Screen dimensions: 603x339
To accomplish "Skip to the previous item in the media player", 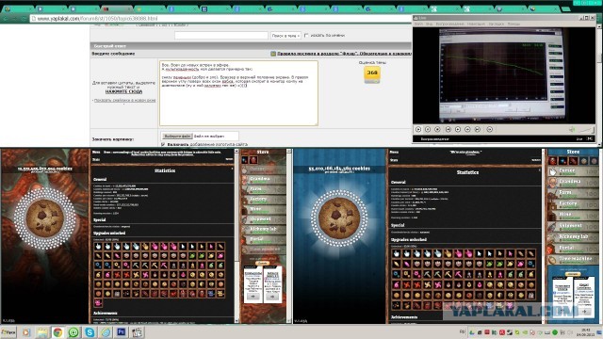I will point(448,130).
